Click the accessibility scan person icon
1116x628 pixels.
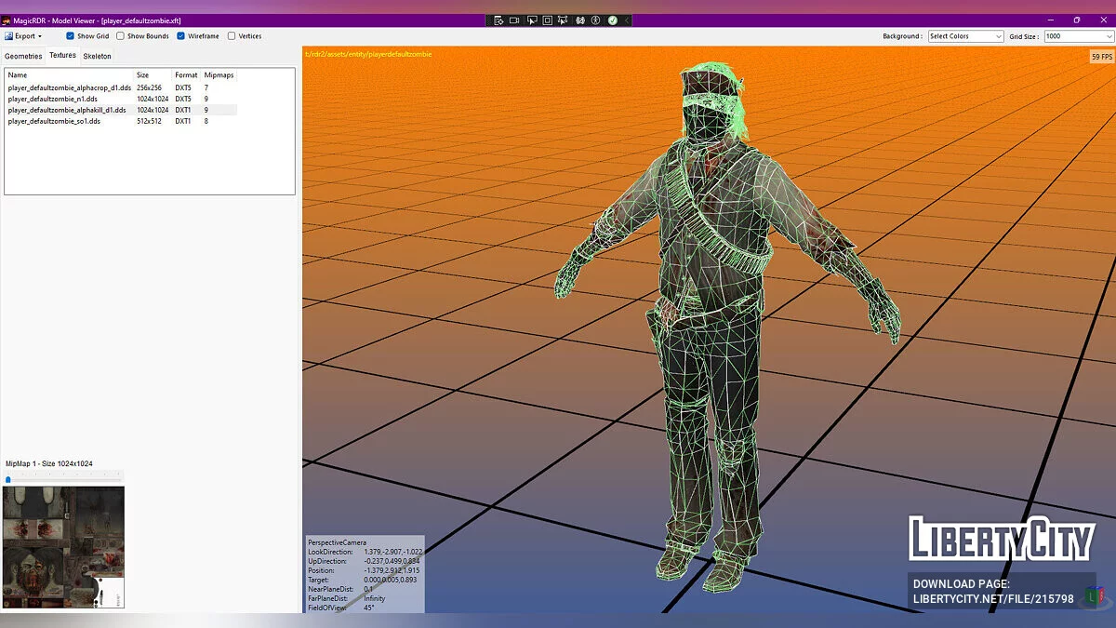596,20
